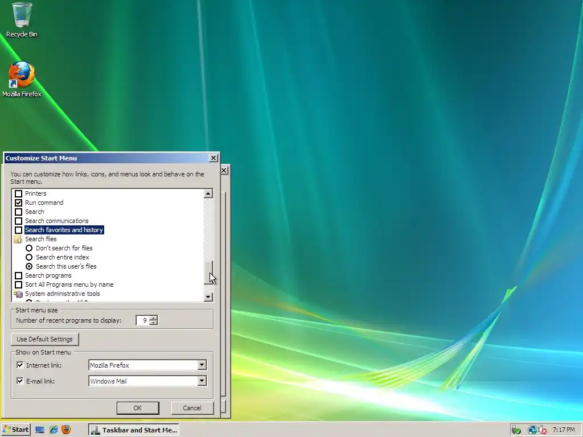This screenshot has height=437, width=583.
Task: Close the Customize Start Menu dialog
Action: 214,158
